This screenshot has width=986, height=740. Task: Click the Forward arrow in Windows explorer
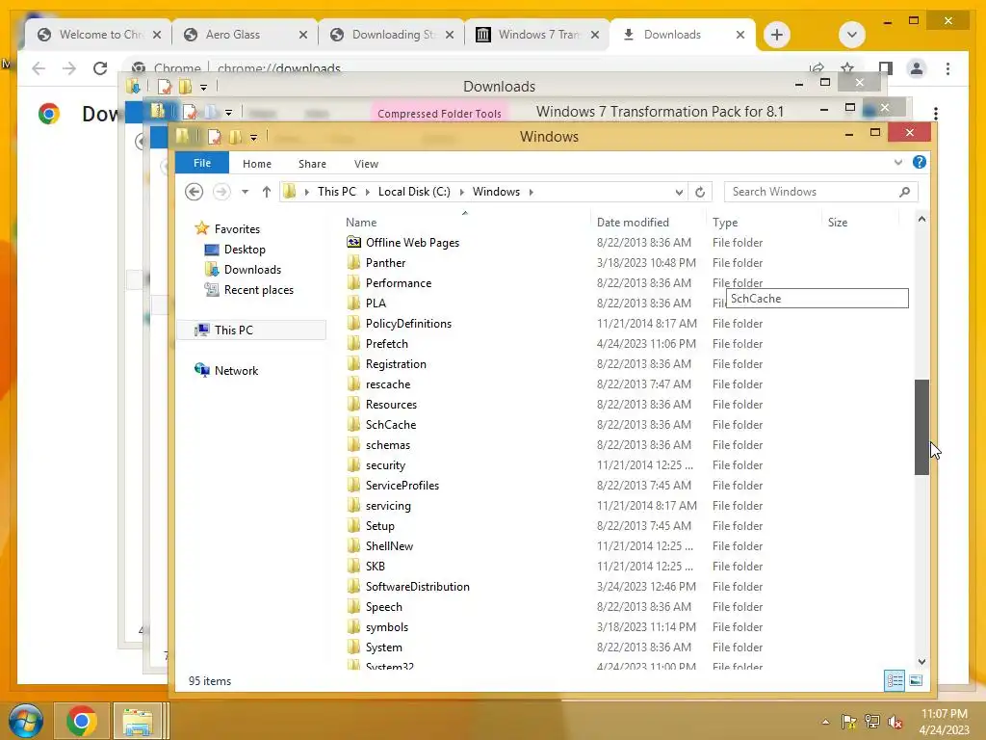pyautogui.click(x=221, y=192)
